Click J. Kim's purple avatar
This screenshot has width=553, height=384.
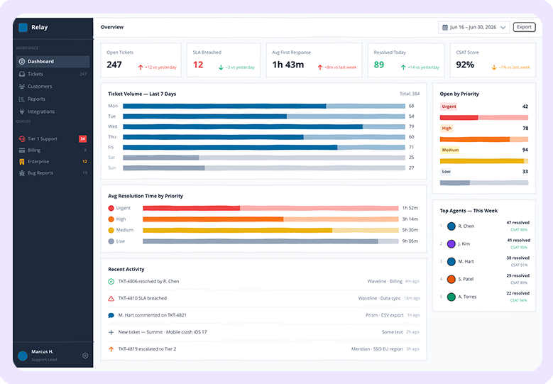tap(451, 244)
